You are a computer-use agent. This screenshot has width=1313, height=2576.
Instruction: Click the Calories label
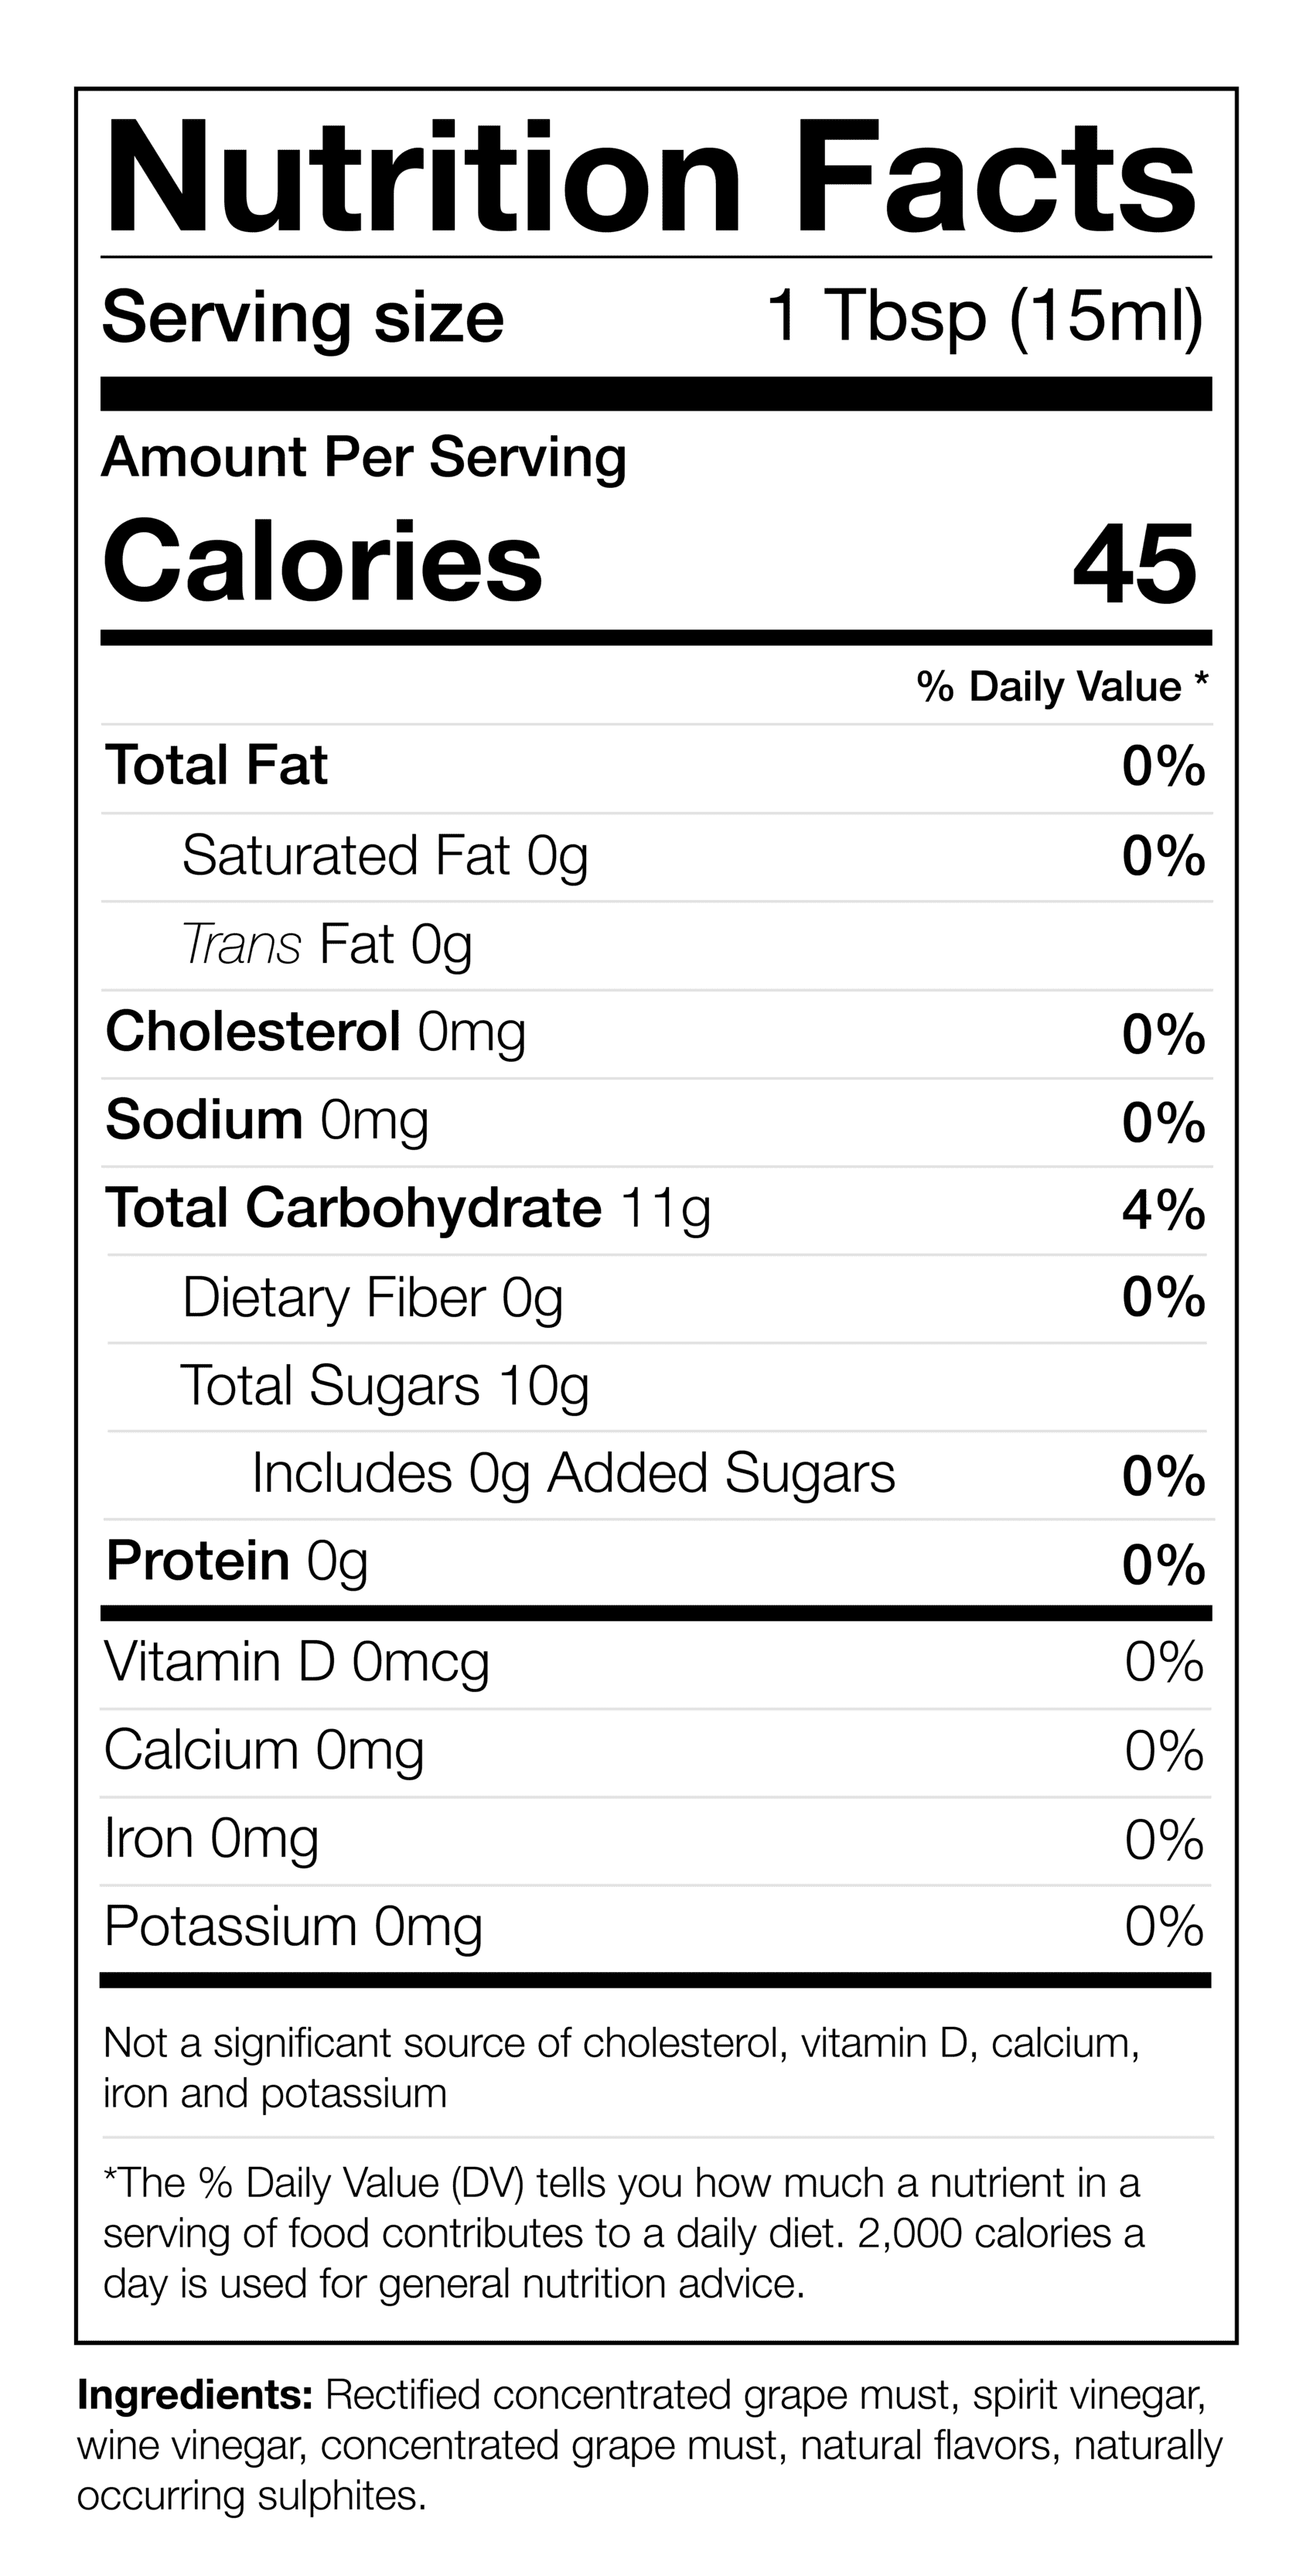point(322,562)
